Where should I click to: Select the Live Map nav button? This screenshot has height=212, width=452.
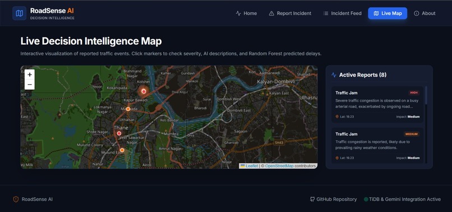point(388,13)
